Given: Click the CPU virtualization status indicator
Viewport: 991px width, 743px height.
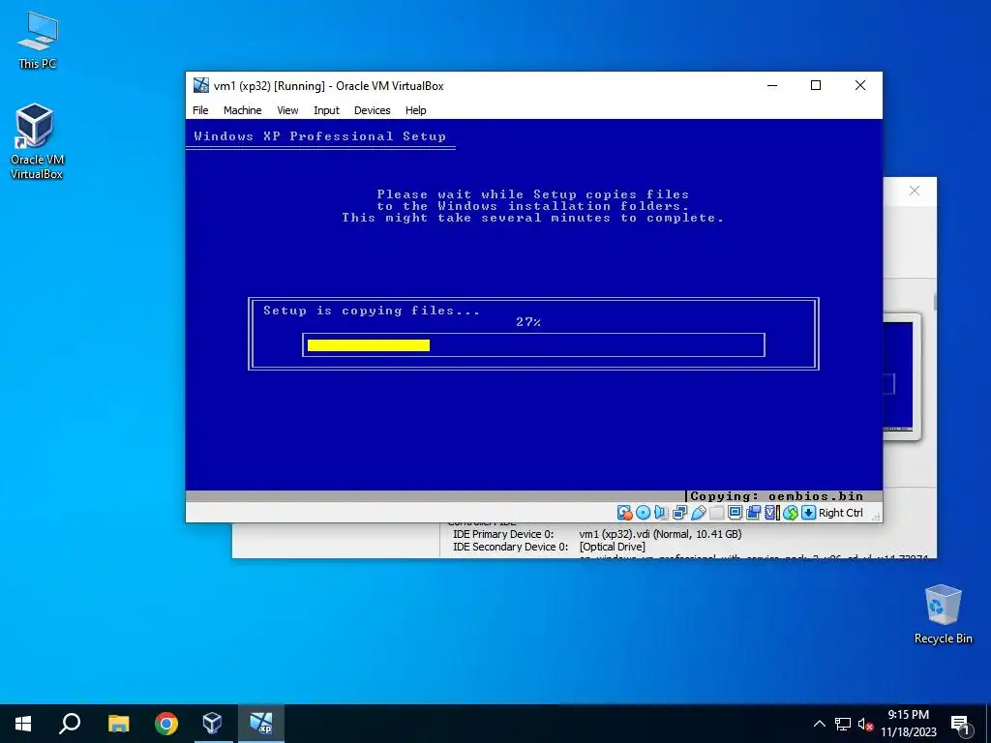Looking at the screenshot, I should pos(772,513).
